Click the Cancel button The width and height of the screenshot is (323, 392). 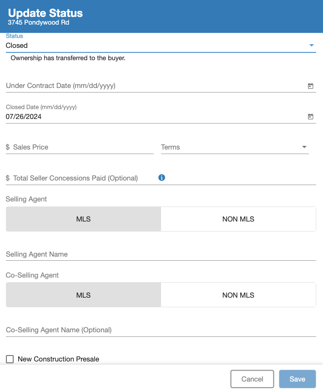point(252,379)
